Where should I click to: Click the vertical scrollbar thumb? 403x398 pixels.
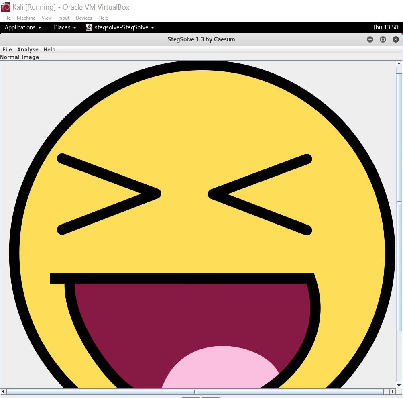coord(399,202)
